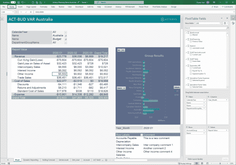This screenshot has width=236, height=165.
Task: Open AccountGroup field dropdown in Rows area
Action: 204,130
